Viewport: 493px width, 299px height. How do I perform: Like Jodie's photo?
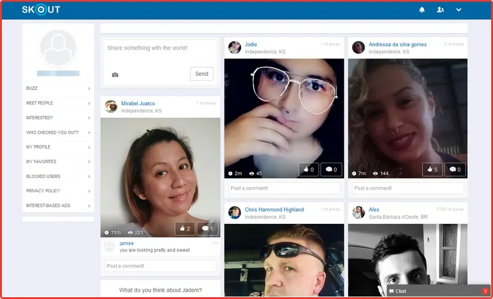pos(308,169)
